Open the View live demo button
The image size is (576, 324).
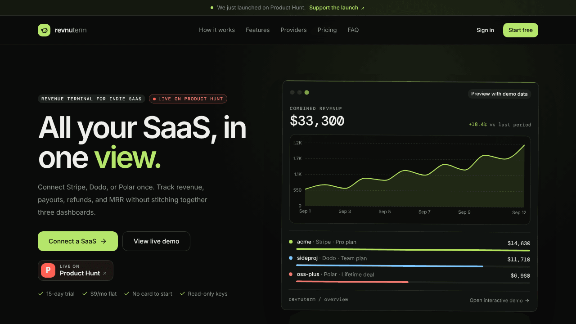[156, 241]
